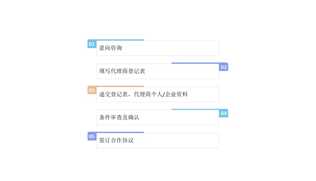Click 企业资料 text in step 03

pos(176,94)
